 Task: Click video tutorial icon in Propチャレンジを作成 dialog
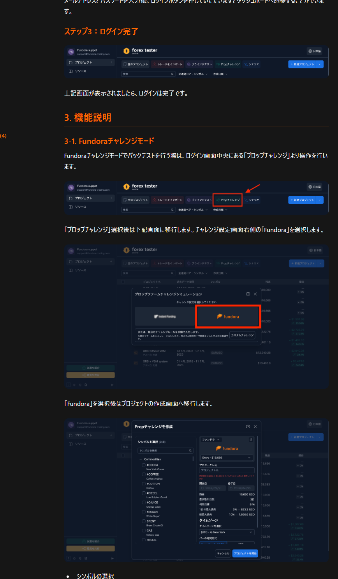tap(248, 427)
